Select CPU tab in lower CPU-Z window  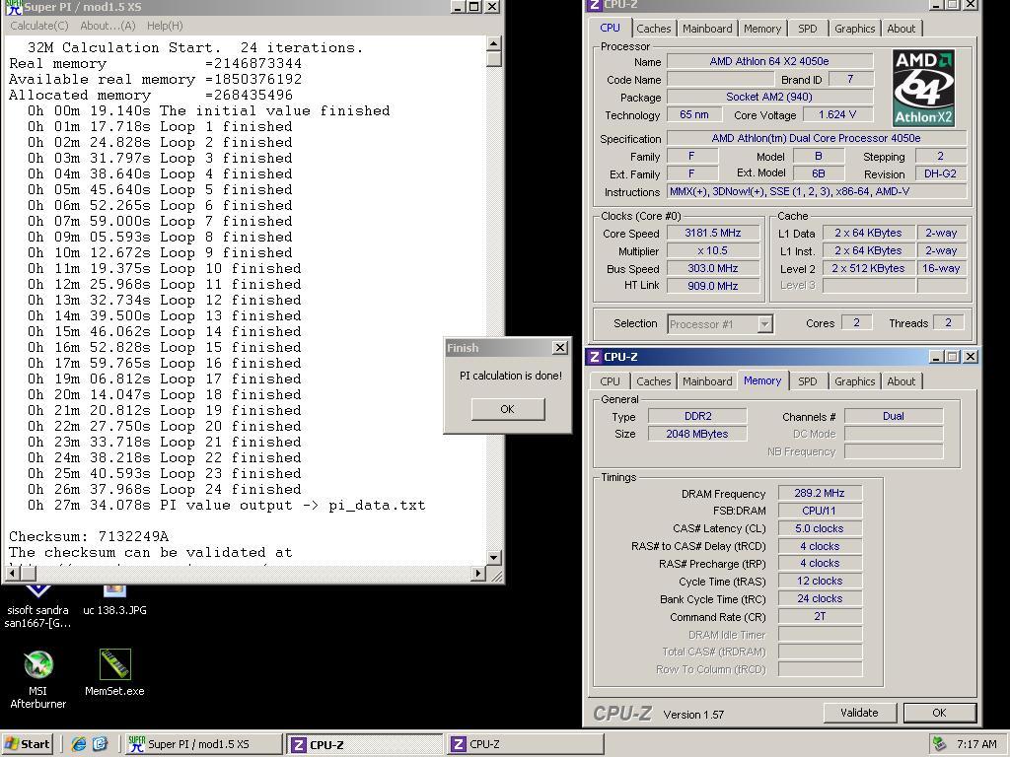610,381
